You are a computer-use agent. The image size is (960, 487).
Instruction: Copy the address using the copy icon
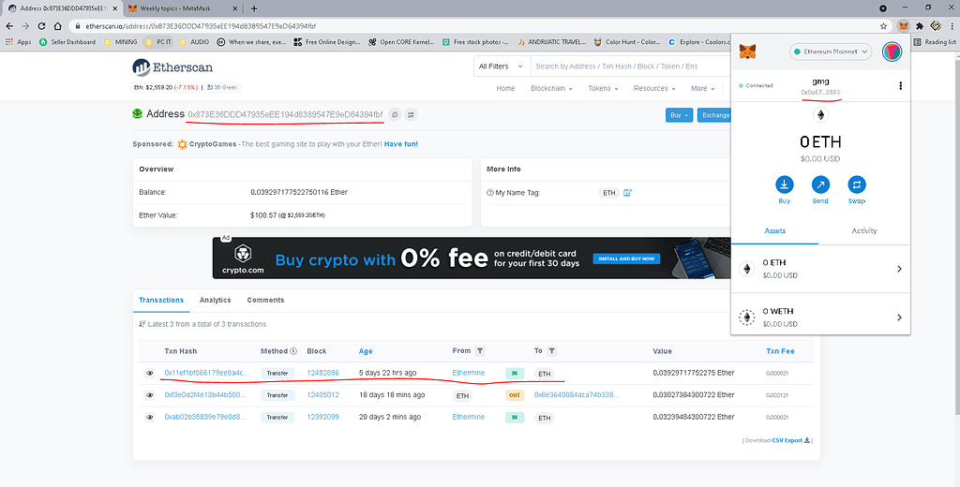[x=395, y=114]
